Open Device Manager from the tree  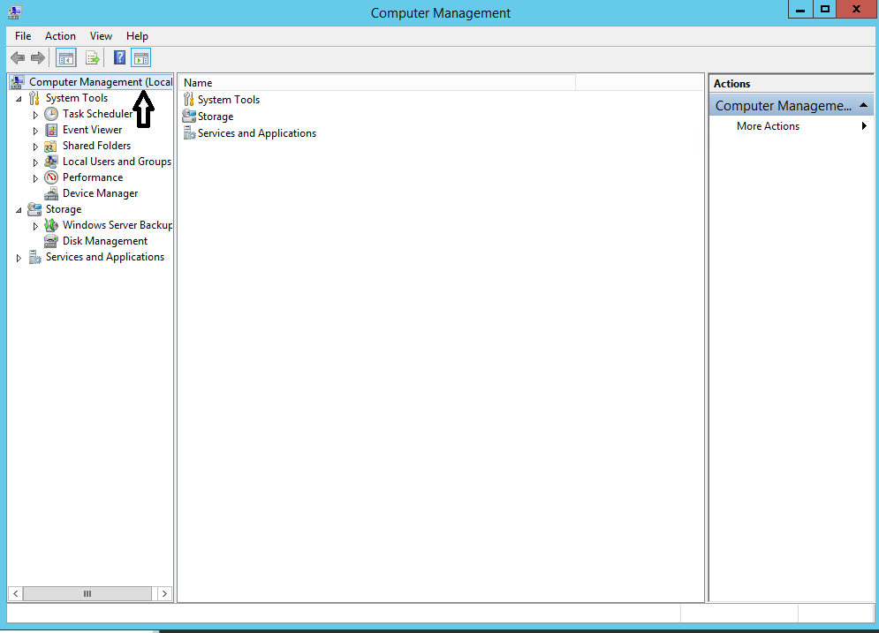pos(100,193)
